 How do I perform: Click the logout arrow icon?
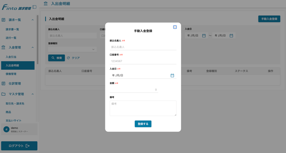coord(28,146)
